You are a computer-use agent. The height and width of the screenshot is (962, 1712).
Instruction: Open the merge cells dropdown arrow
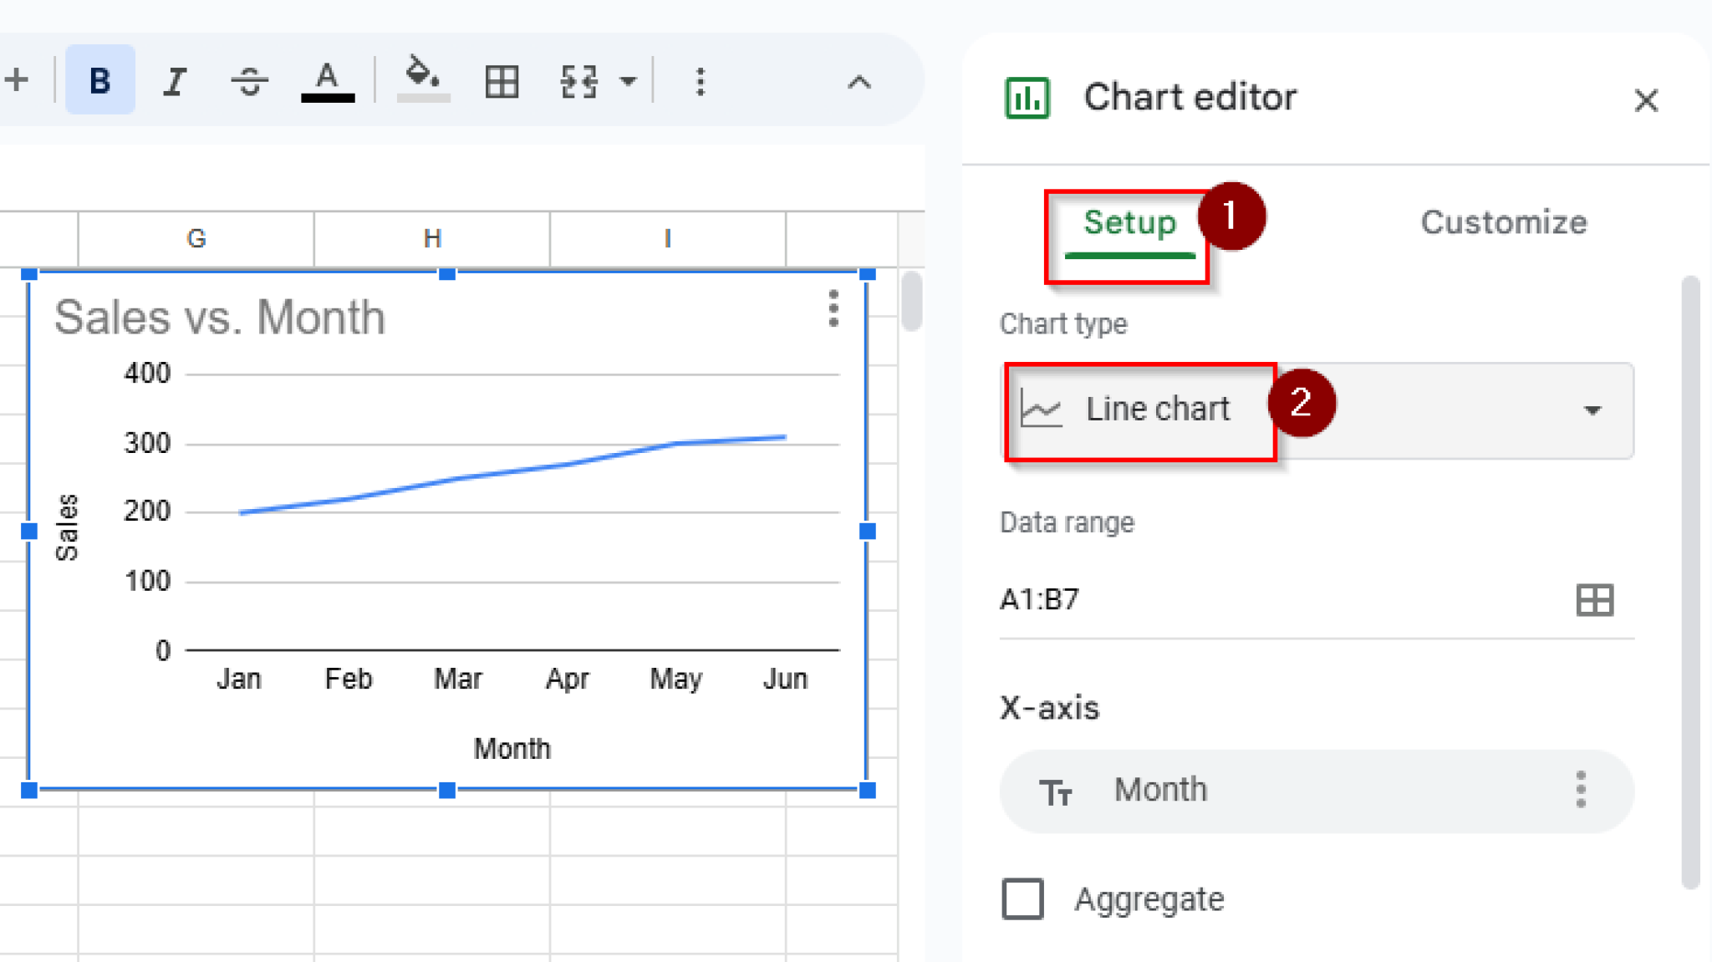[628, 81]
